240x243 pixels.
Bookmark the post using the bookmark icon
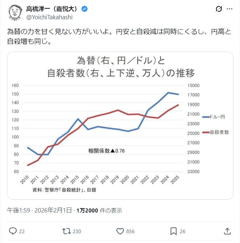(173, 231)
